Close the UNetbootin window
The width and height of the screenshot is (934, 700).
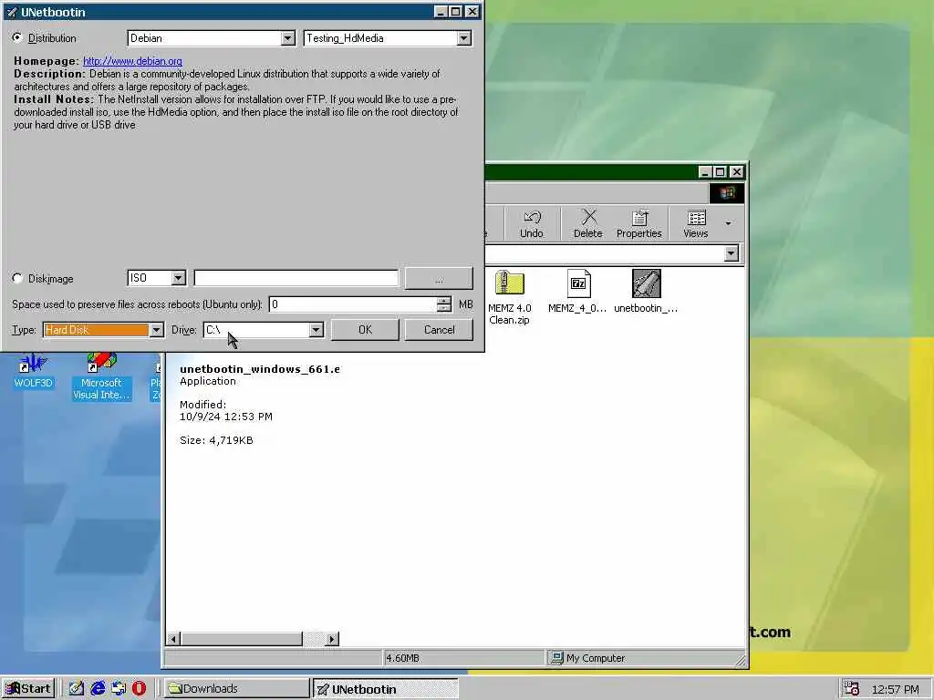pyautogui.click(x=472, y=11)
